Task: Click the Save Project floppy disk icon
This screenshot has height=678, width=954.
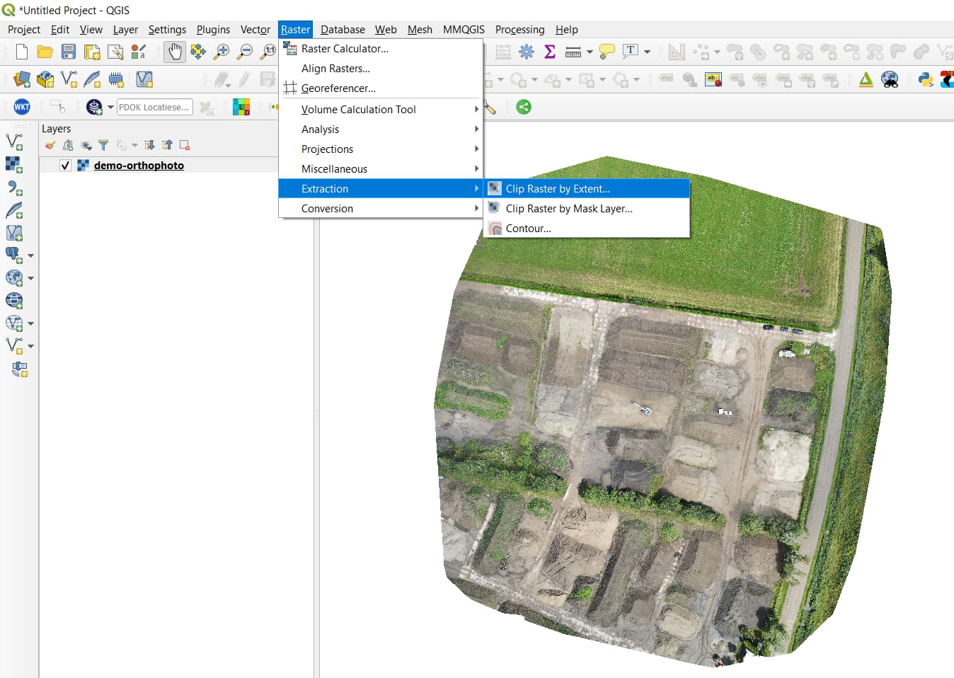Action: (68, 52)
